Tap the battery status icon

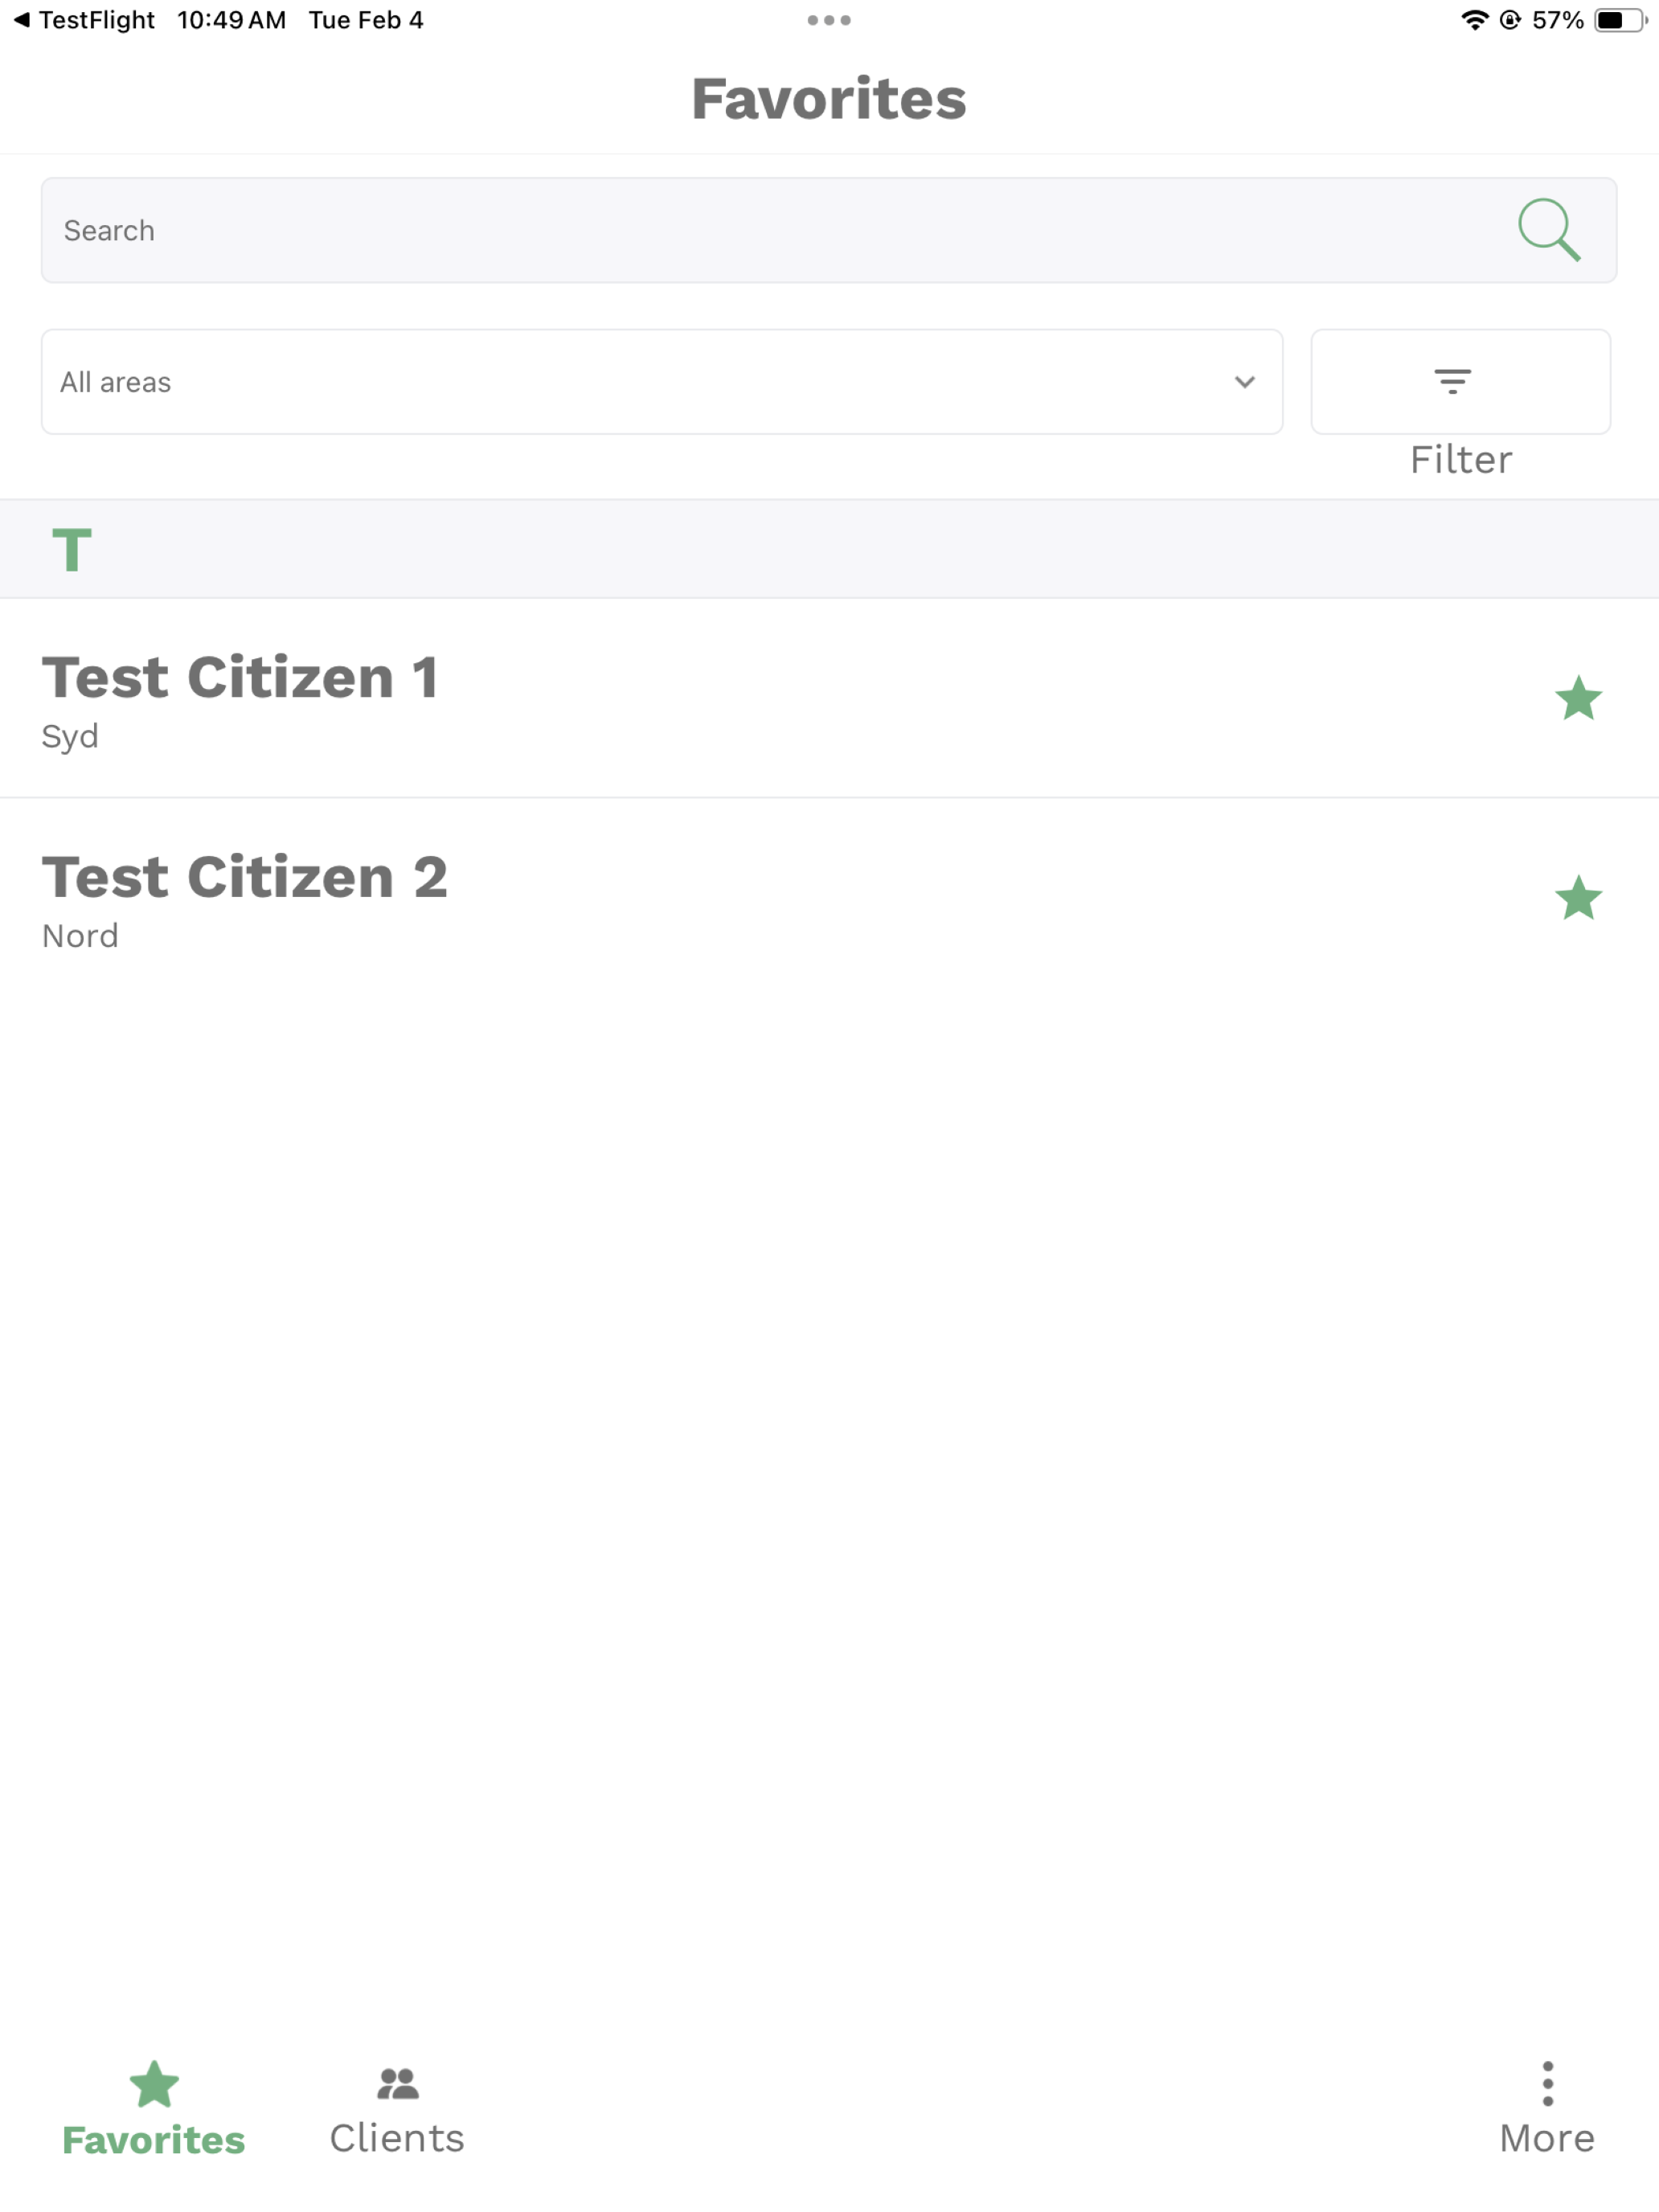click(1620, 20)
